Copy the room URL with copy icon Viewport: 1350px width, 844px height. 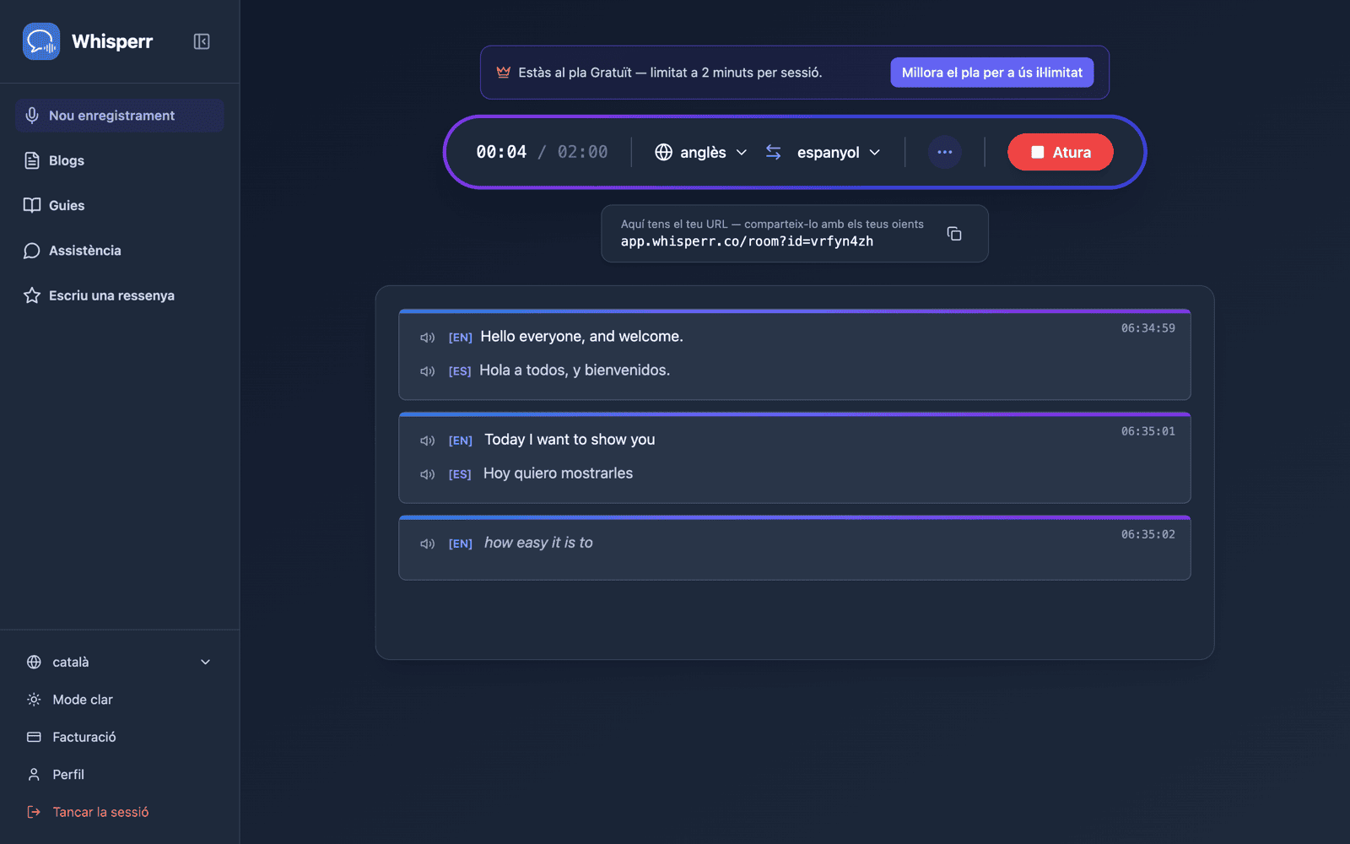point(954,234)
